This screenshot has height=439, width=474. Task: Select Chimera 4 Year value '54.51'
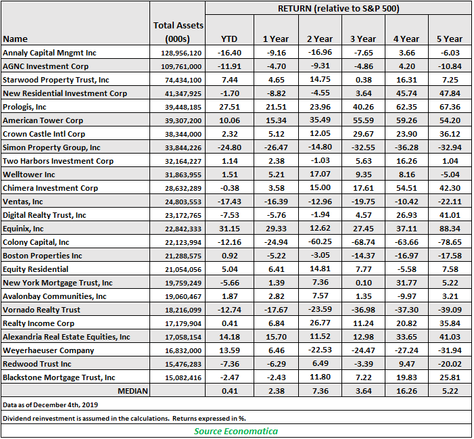pos(406,188)
